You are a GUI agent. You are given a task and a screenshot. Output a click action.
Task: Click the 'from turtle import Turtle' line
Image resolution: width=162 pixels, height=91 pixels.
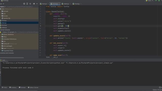point(57,7)
